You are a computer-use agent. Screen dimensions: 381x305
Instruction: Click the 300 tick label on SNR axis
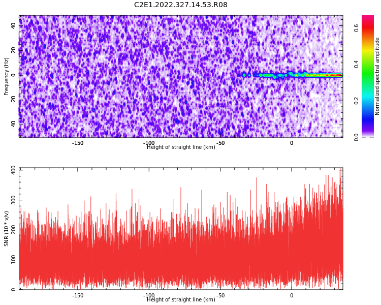coord(14,200)
